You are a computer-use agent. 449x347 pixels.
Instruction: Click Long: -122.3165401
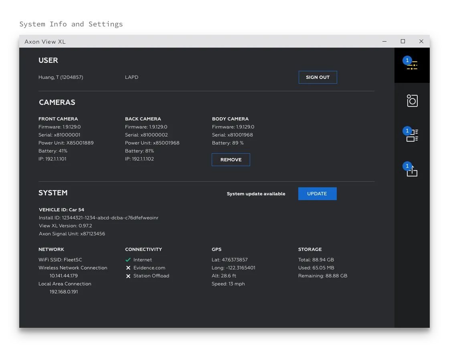click(x=233, y=267)
